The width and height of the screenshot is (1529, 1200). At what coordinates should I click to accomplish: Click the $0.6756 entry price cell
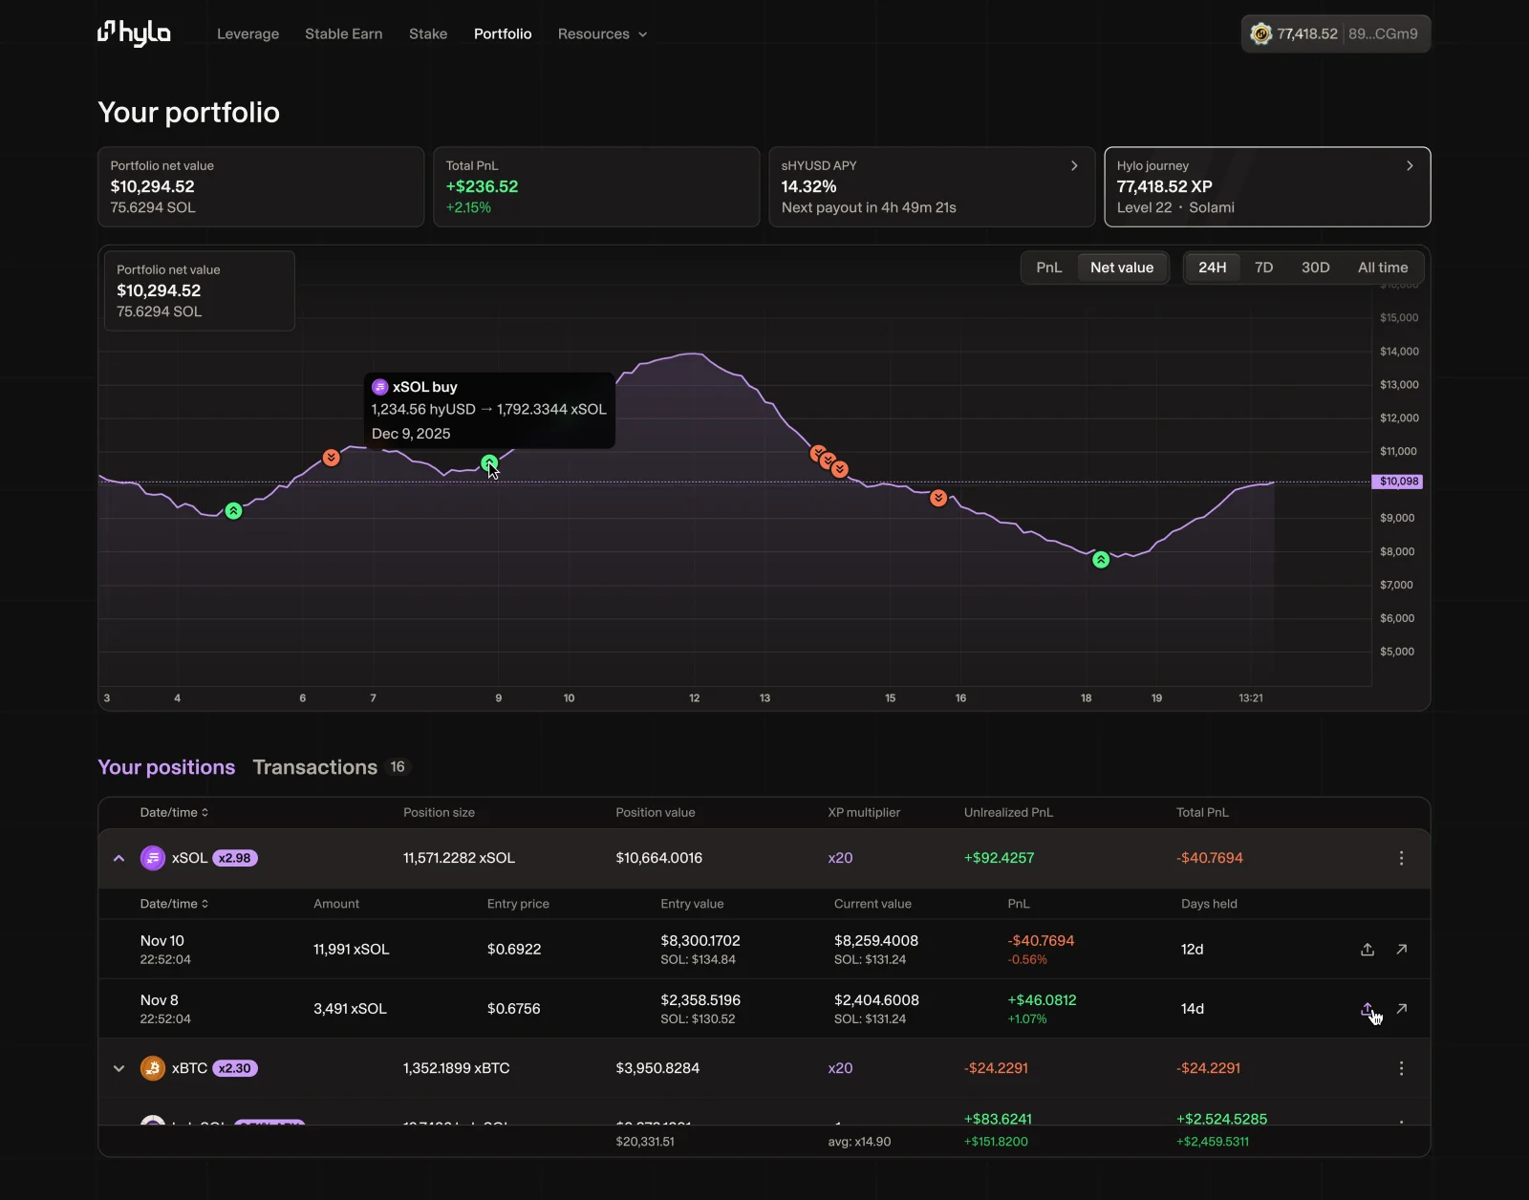[x=513, y=1009]
